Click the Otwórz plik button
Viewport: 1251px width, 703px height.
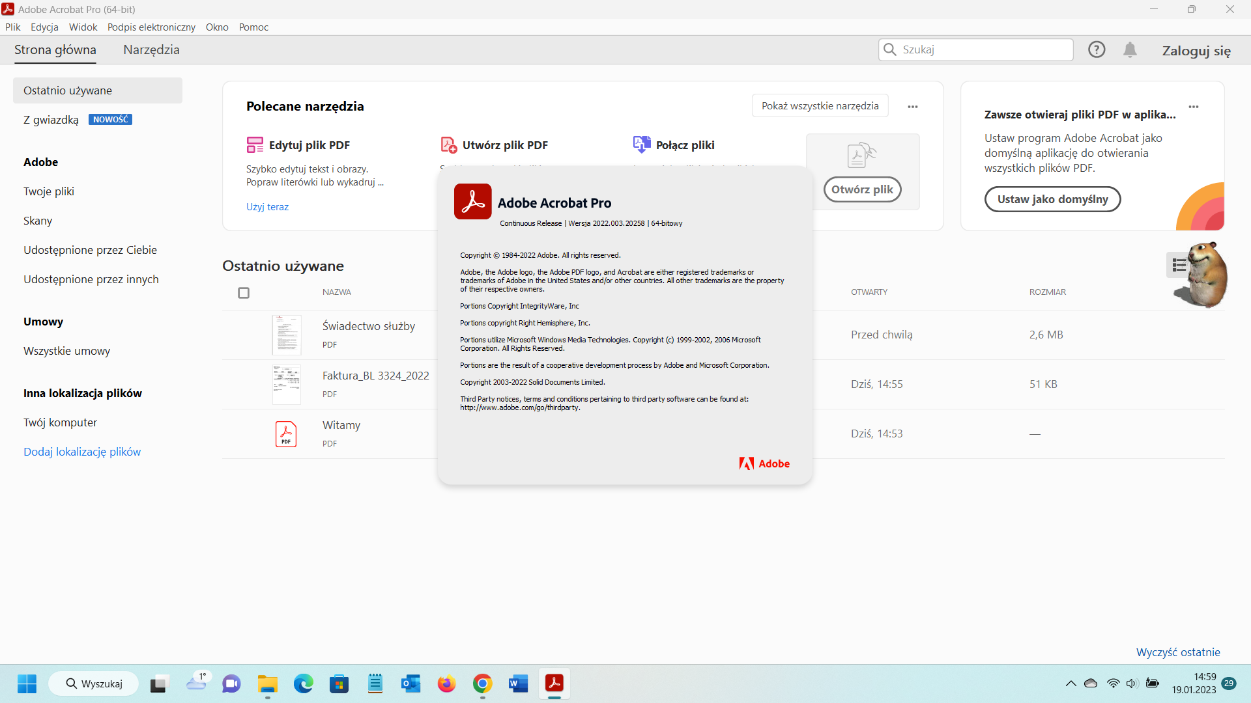[862, 189]
